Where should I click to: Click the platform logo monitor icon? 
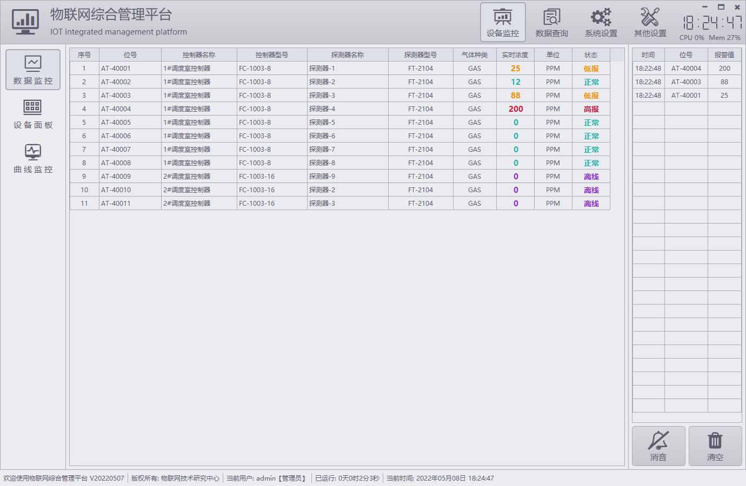(25, 22)
